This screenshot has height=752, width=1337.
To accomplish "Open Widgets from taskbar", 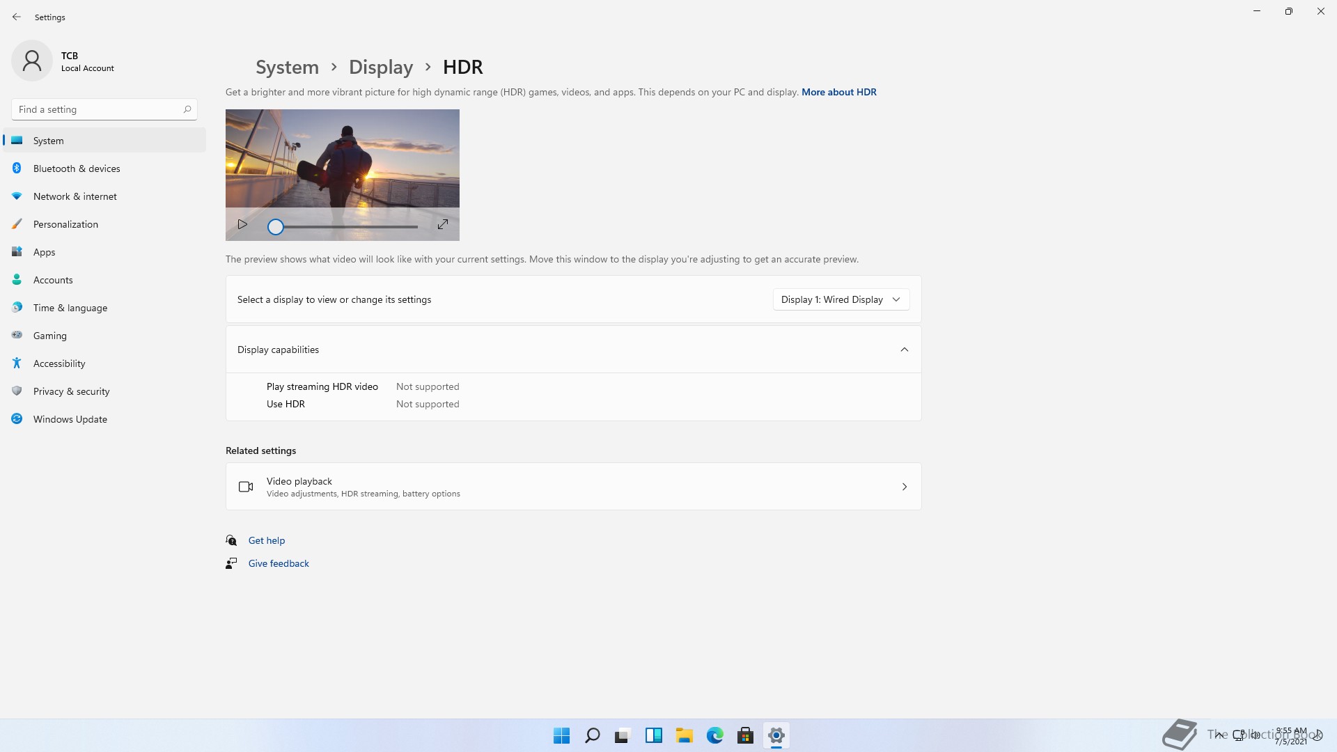I will click(653, 735).
